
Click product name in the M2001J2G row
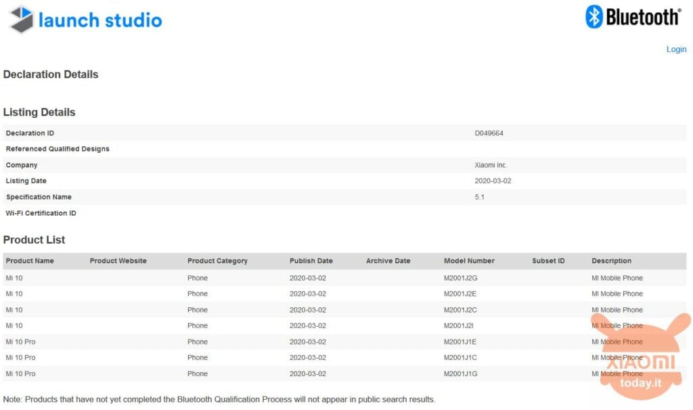coord(14,278)
